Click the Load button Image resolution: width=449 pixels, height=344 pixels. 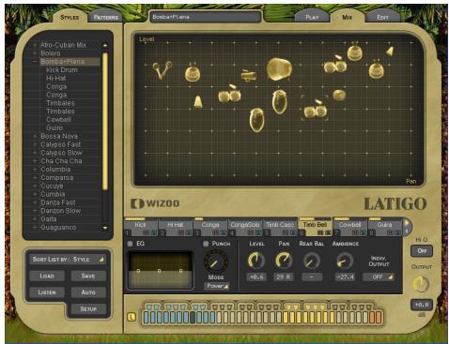tap(47, 276)
